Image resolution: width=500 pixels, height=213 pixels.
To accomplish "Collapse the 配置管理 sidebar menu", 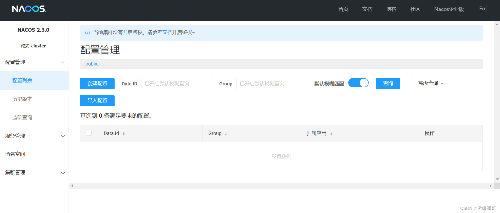I will 34,62.
